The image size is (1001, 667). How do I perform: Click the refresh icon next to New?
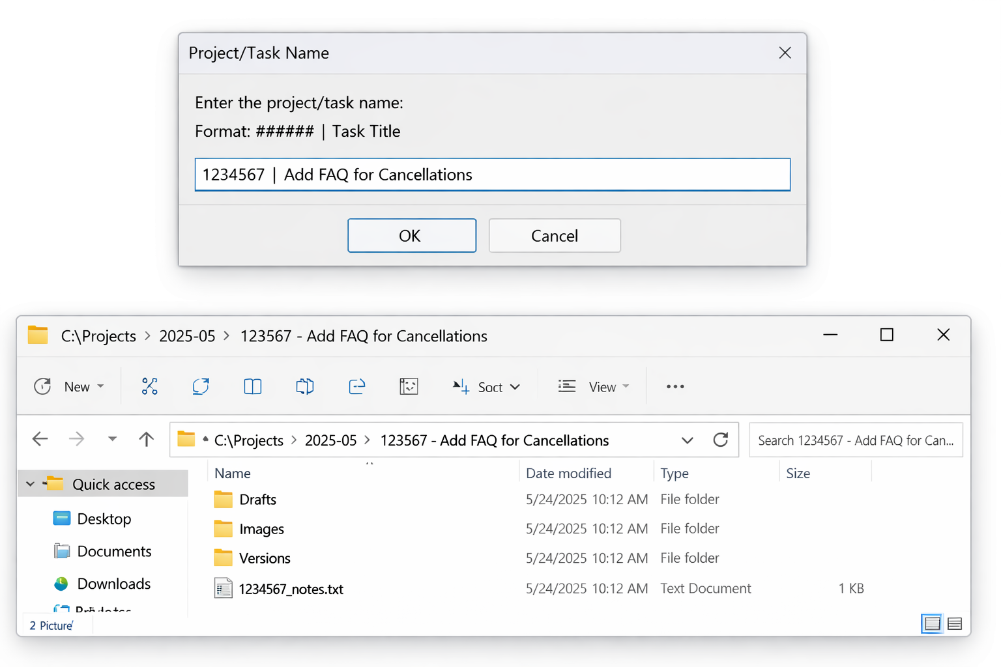(42, 386)
